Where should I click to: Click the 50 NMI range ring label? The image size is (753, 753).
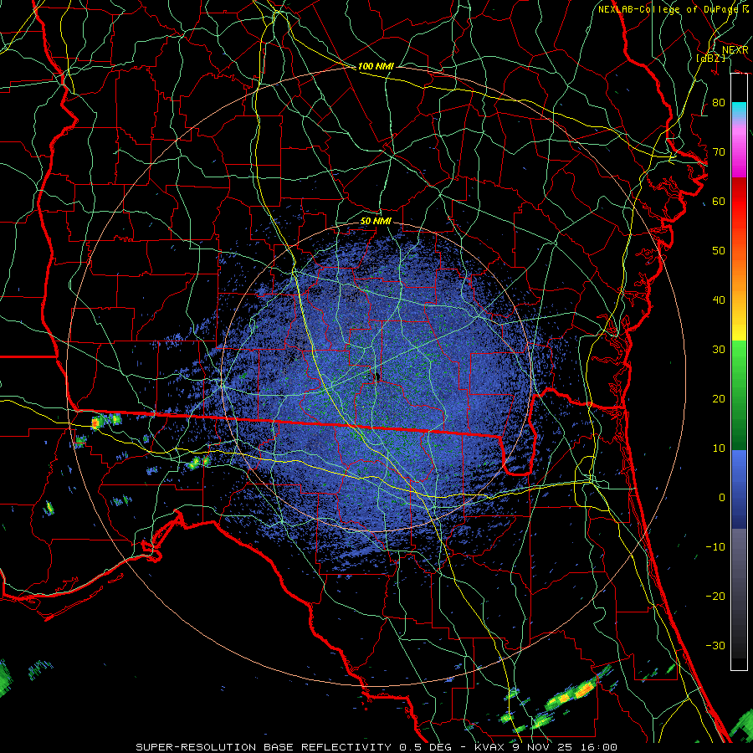376,222
